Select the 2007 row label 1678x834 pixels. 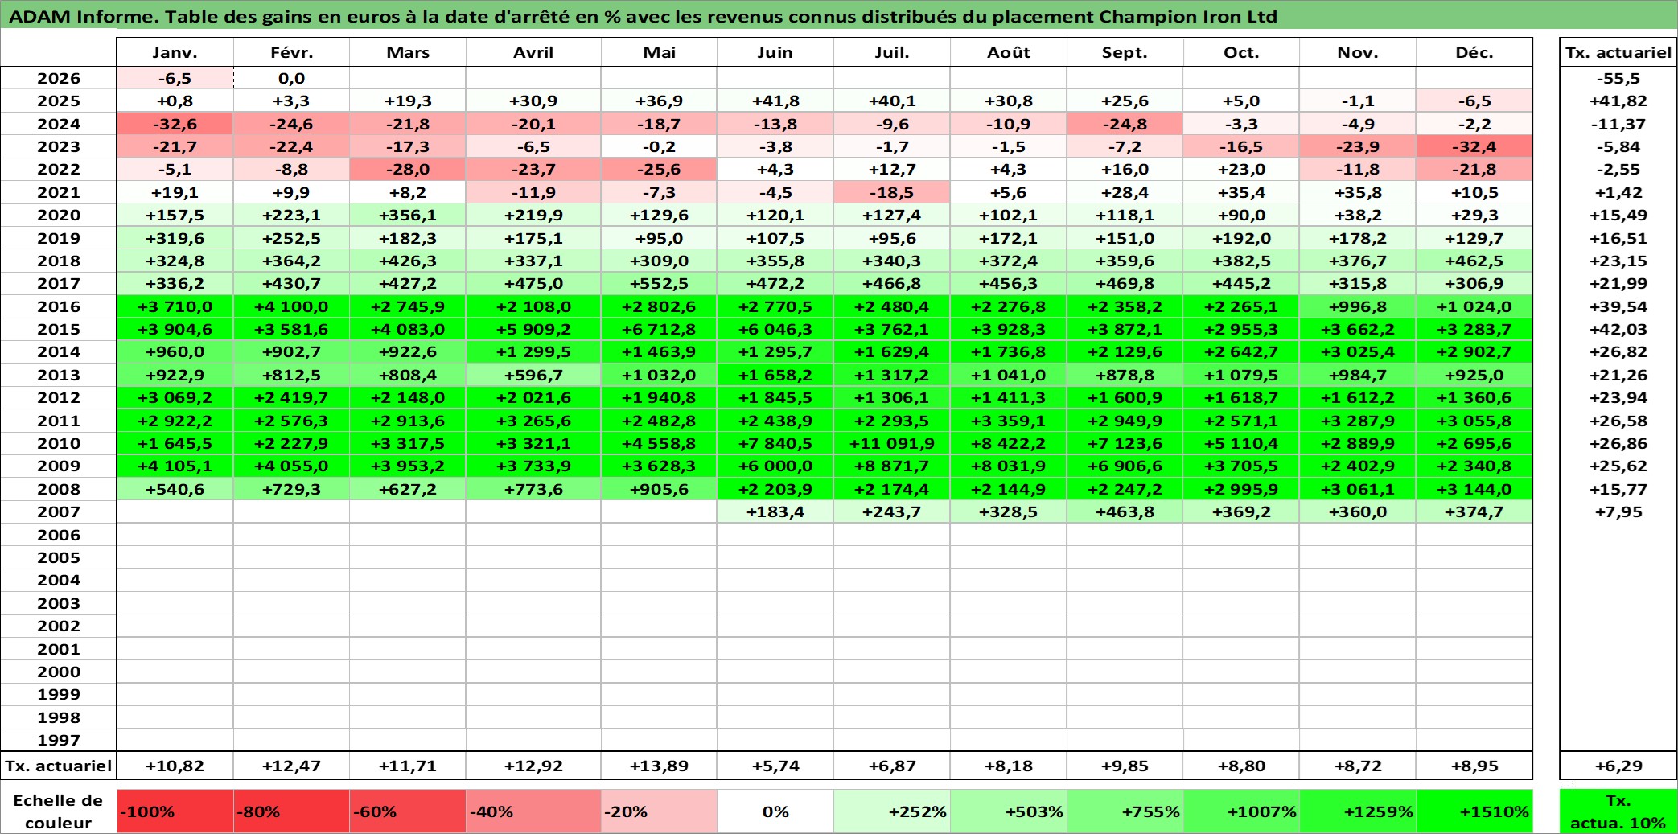[59, 511]
